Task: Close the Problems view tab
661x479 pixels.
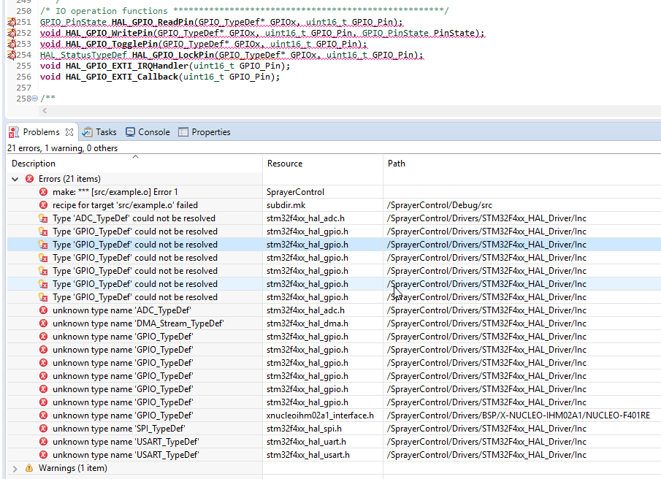Action: coord(69,132)
